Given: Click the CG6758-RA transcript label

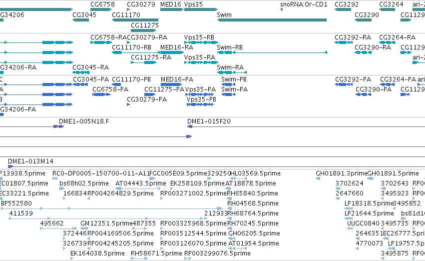Looking at the screenshot, I should tap(109, 37).
